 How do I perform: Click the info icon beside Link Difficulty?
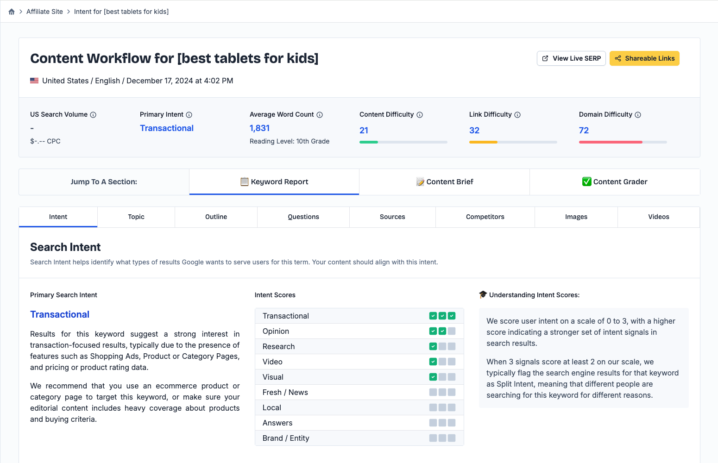(x=518, y=114)
